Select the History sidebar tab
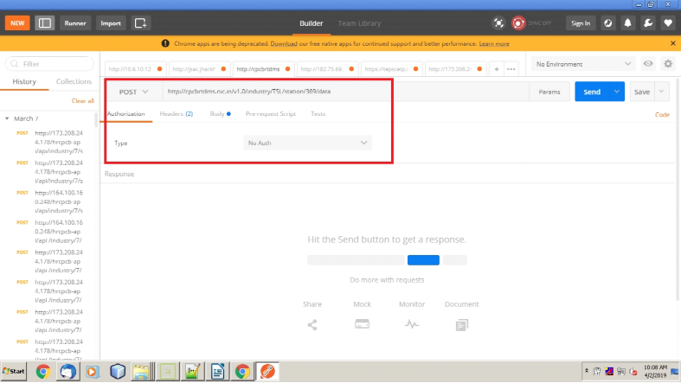Image resolution: width=681 pixels, height=383 pixels. [24, 81]
